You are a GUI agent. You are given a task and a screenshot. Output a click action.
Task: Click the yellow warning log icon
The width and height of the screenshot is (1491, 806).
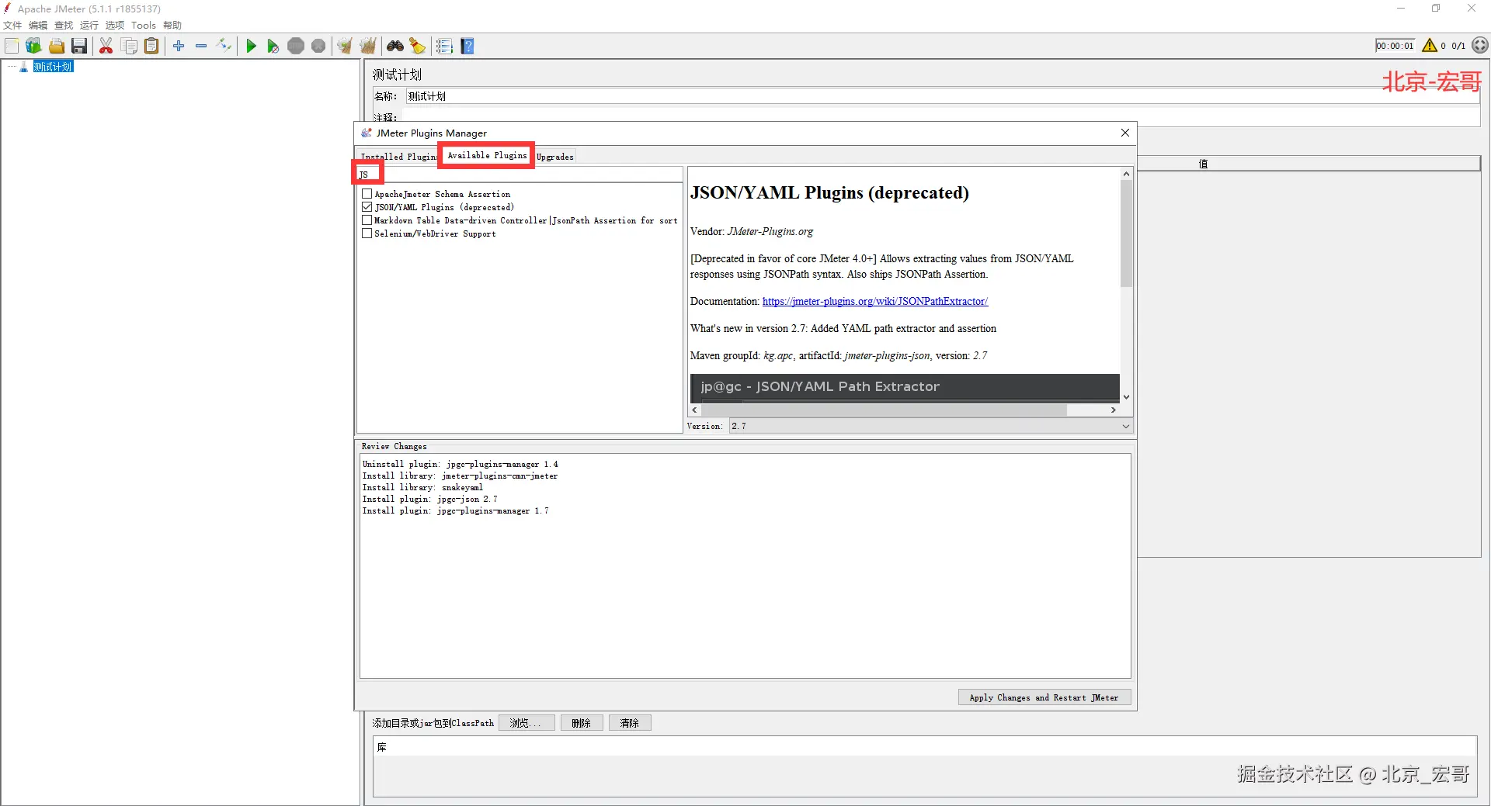(x=1430, y=46)
